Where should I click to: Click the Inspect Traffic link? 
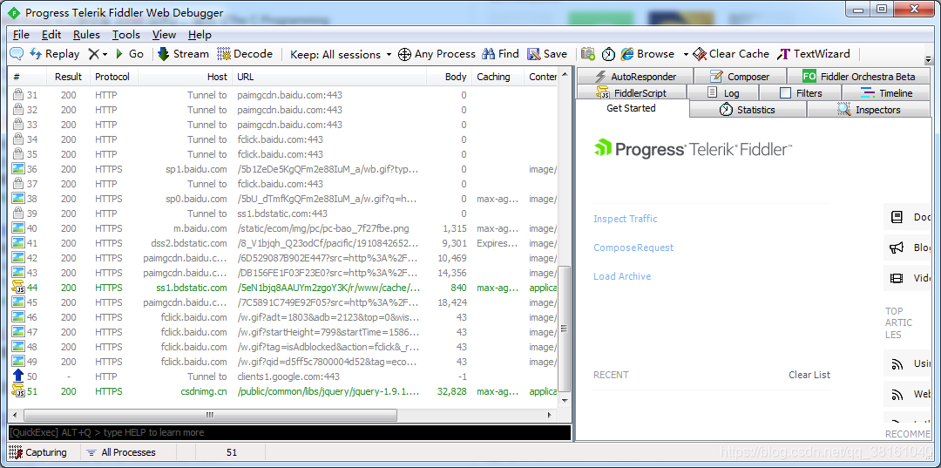tap(626, 219)
